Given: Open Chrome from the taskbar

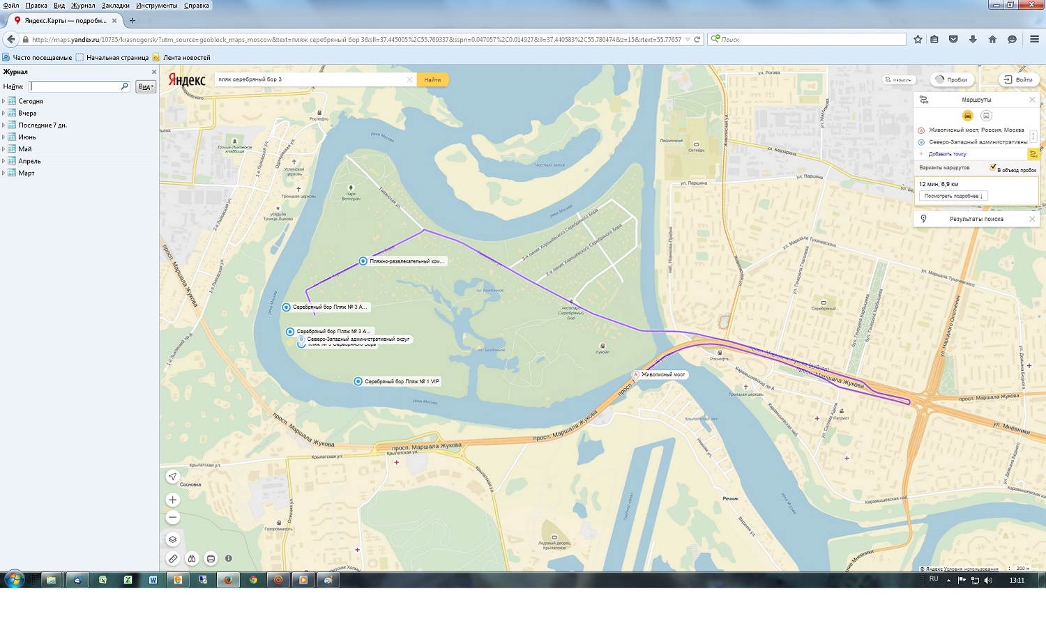Looking at the screenshot, I should pos(253,580).
